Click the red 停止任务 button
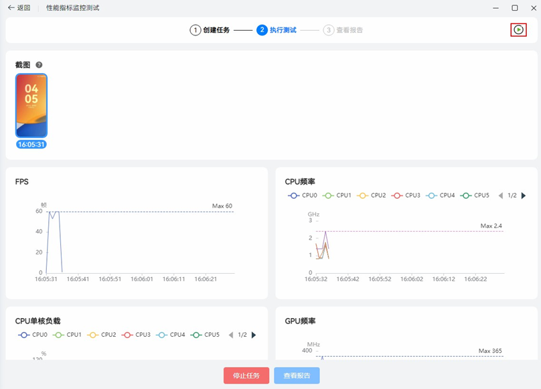 click(246, 376)
